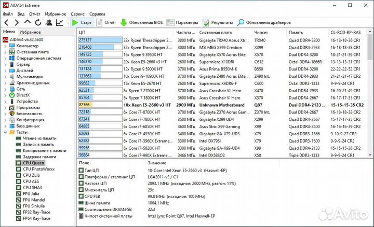Sort by the Память column header

click(x=307, y=32)
